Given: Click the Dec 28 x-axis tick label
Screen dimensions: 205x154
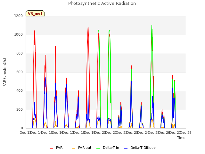Looking at the screenshot, I should (186, 133).
